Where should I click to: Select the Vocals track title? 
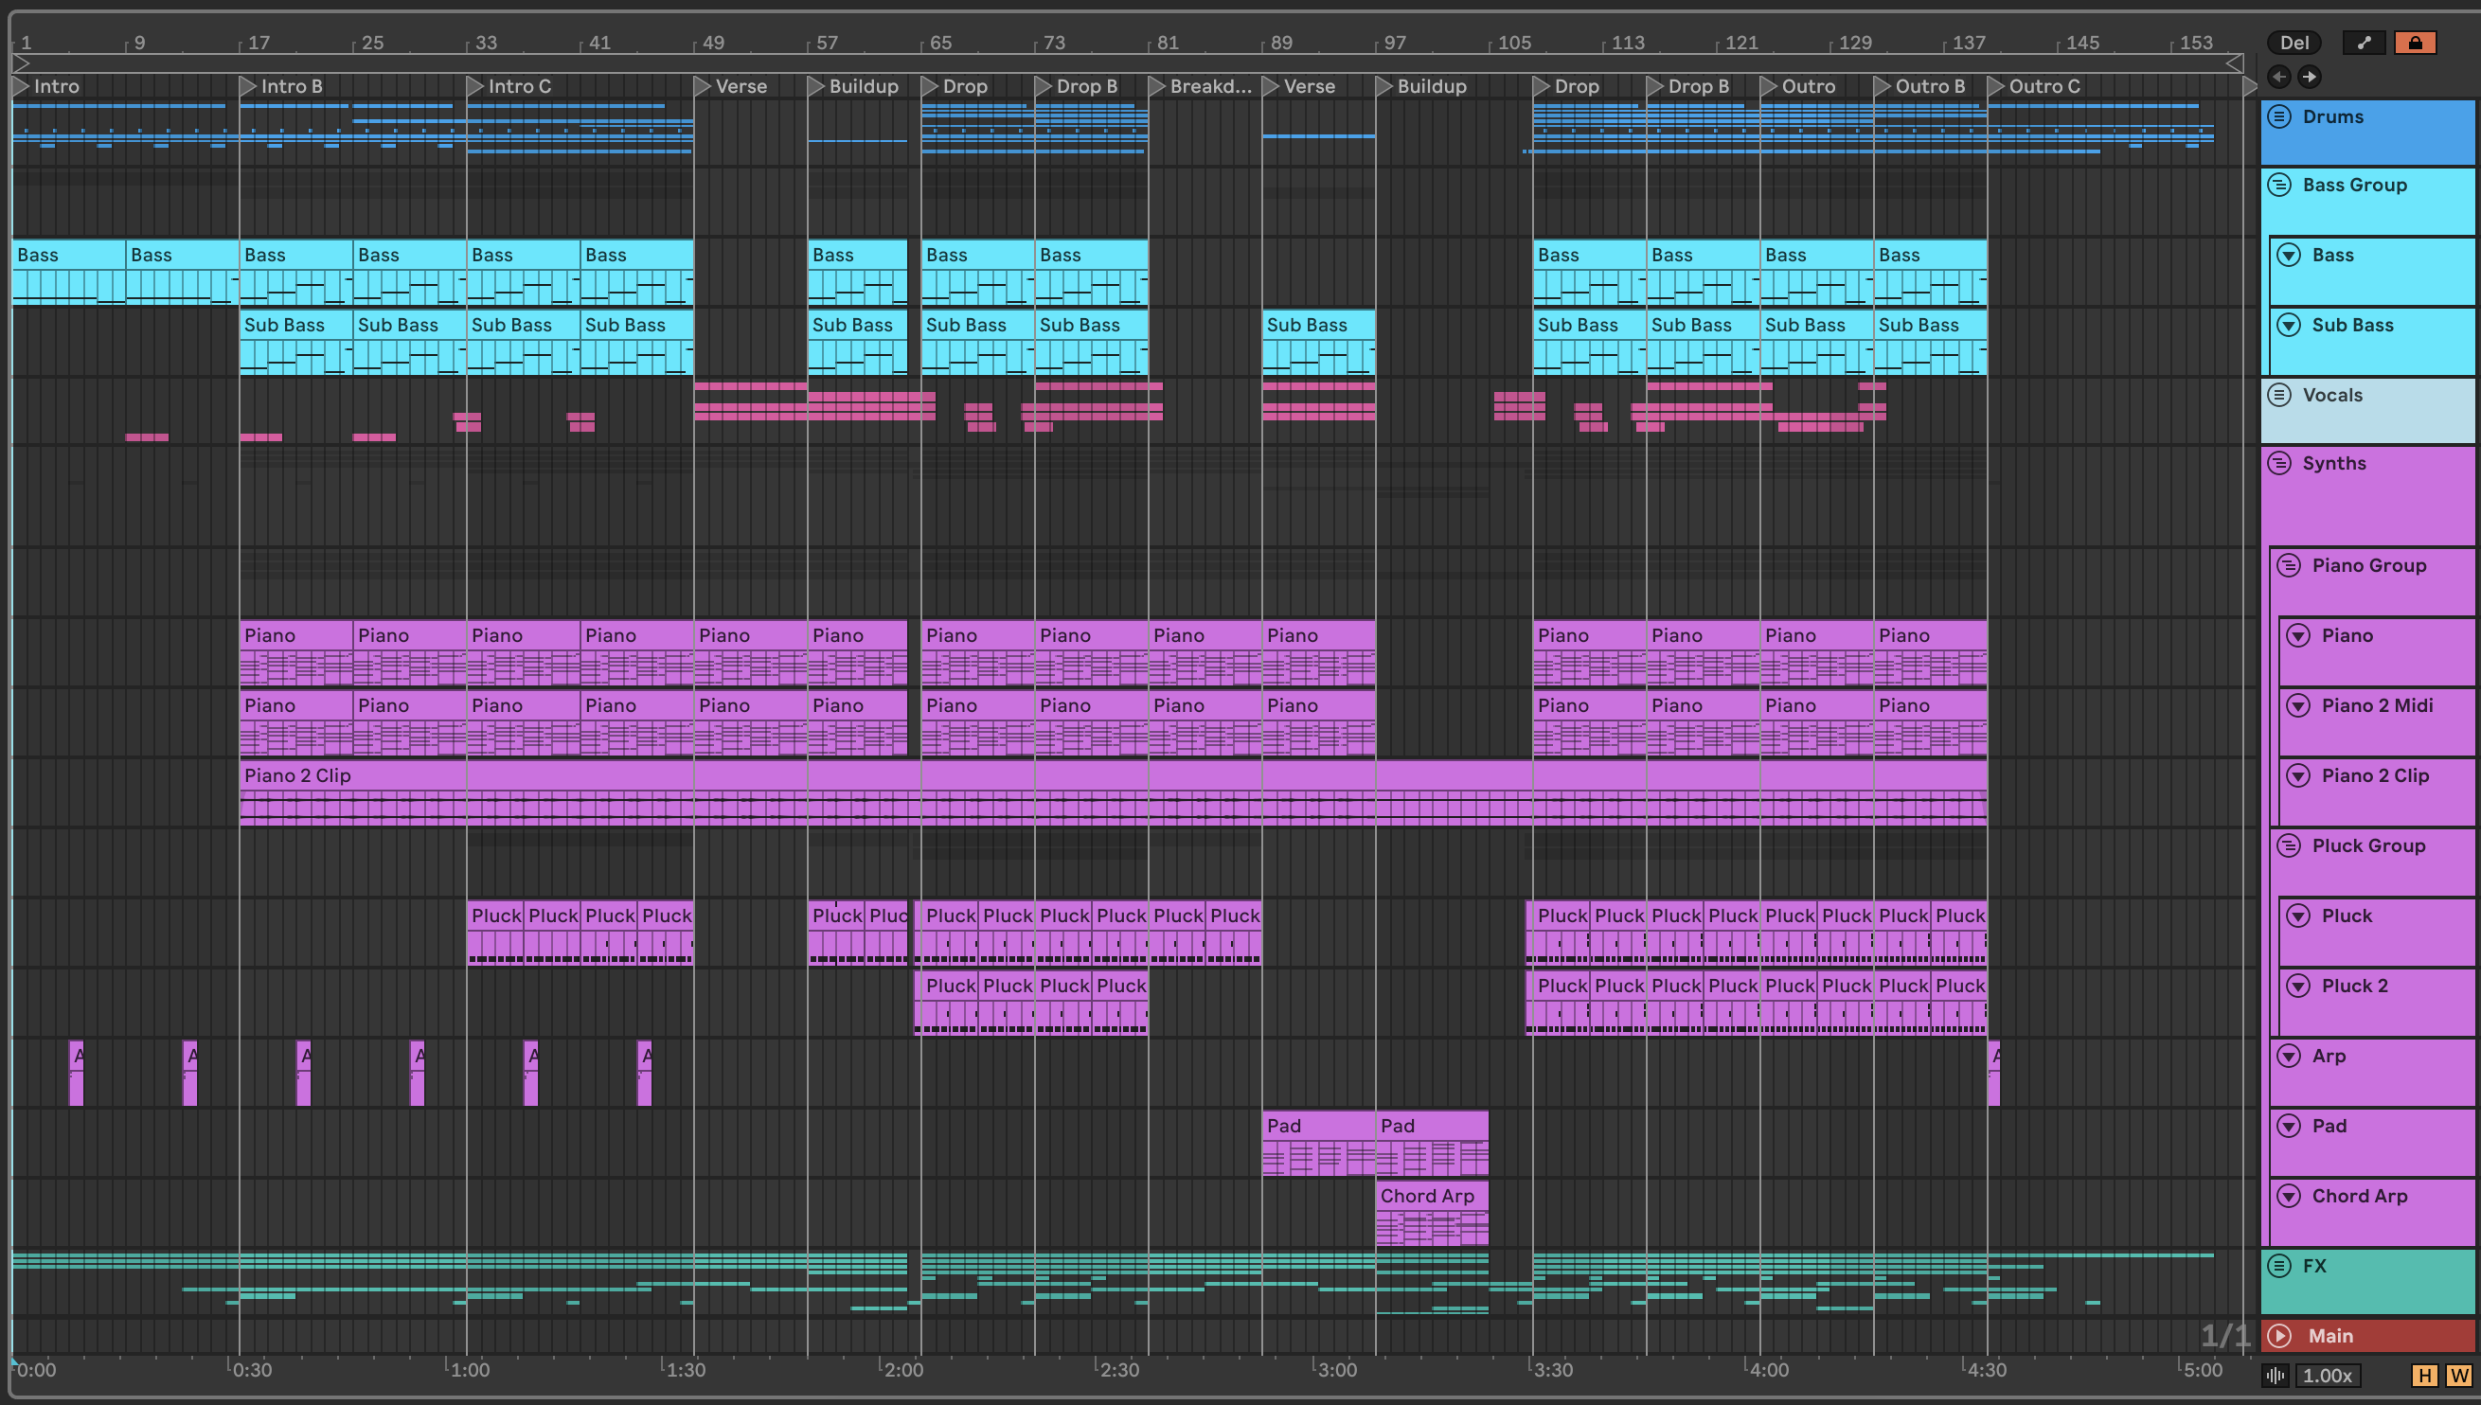coord(2332,395)
